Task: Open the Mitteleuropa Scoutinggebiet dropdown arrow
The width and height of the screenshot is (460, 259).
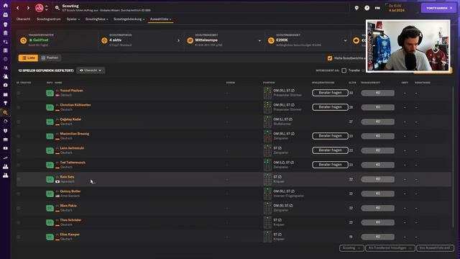Action: click(259, 41)
